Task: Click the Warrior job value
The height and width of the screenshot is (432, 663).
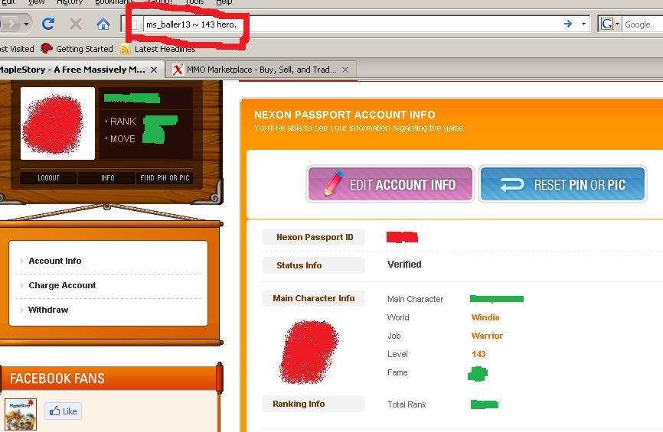Action: pyautogui.click(x=487, y=336)
